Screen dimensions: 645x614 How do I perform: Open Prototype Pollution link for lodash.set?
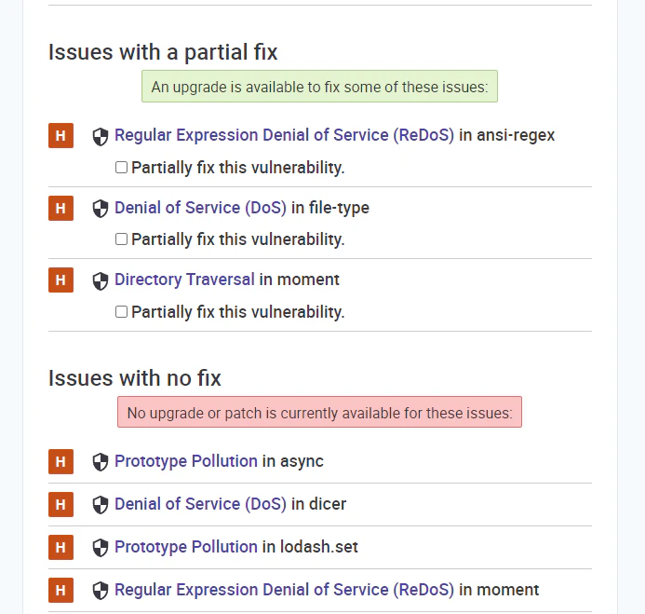[x=186, y=547]
